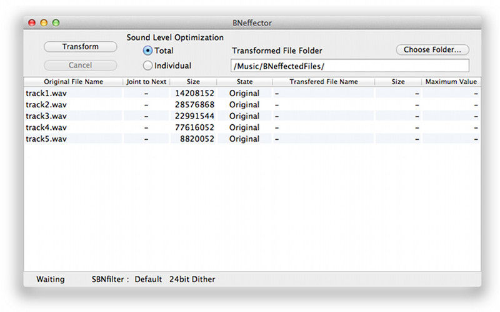Select the track5.wav row
500x312 pixels.
pos(252,139)
